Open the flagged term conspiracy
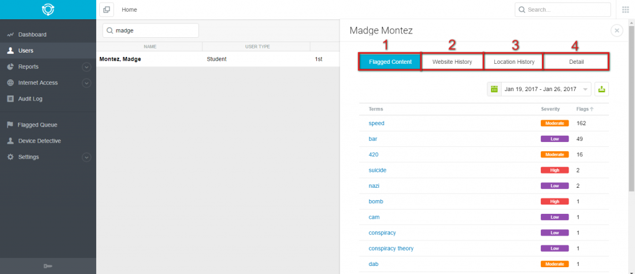The width and height of the screenshot is (635, 274). tap(382, 232)
